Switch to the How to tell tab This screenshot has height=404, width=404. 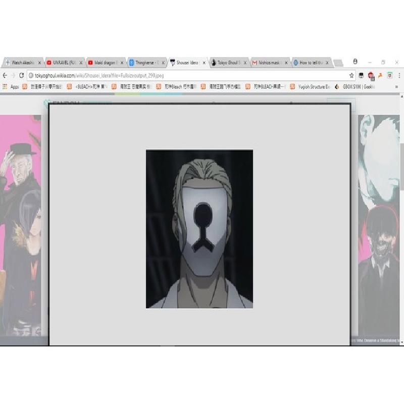pyautogui.click(x=311, y=63)
